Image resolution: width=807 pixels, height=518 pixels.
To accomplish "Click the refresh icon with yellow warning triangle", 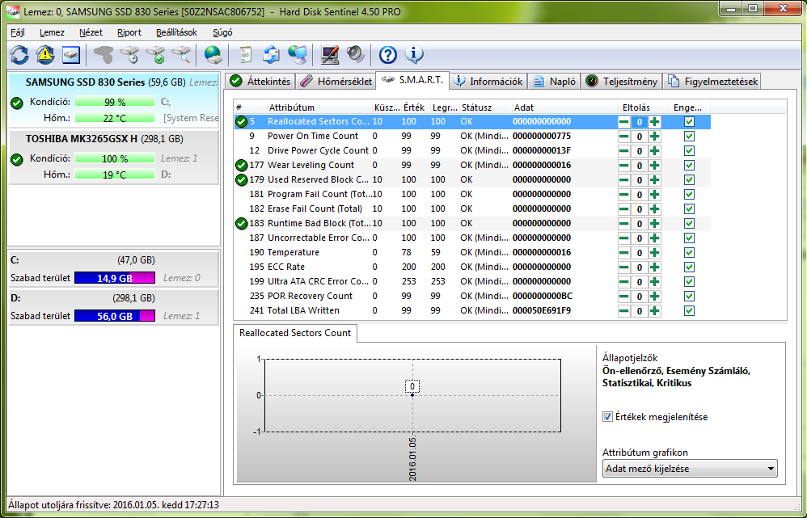I will click(x=45, y=54).
